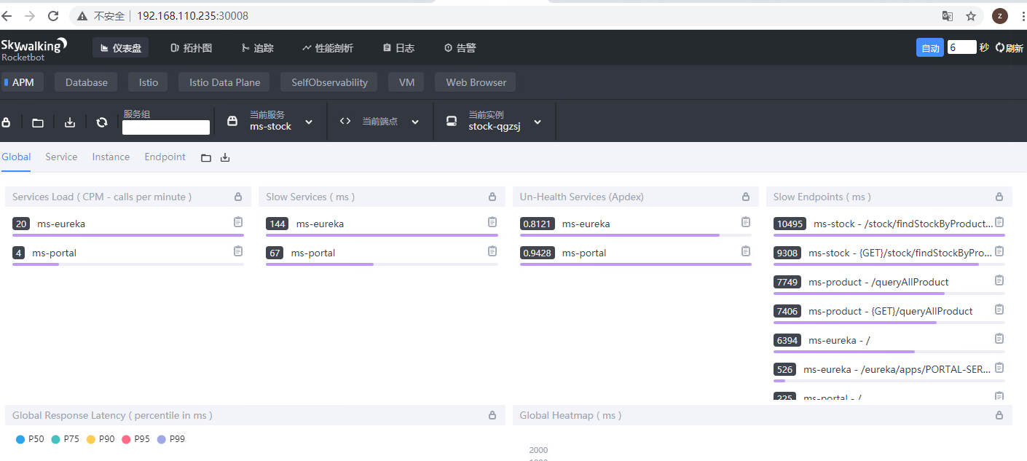
Task: Copy the ms-eureka name in Services Load
Action: pos(237,223)
